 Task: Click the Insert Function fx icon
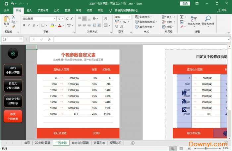coord(49,39)
